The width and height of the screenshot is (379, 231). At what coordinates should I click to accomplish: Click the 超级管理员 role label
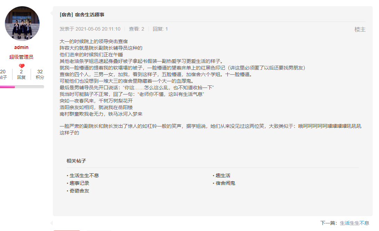click(21, 57)
